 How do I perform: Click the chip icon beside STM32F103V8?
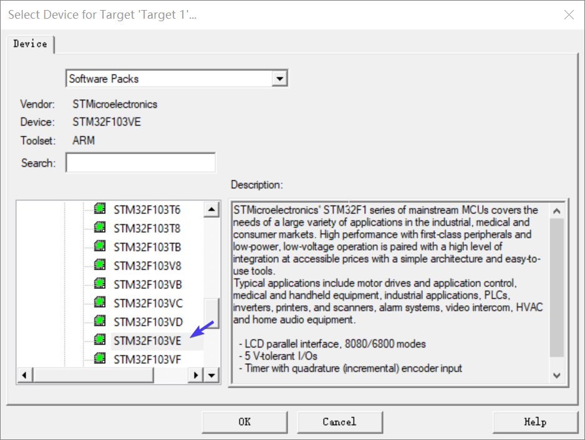click(x=100, y=265)
